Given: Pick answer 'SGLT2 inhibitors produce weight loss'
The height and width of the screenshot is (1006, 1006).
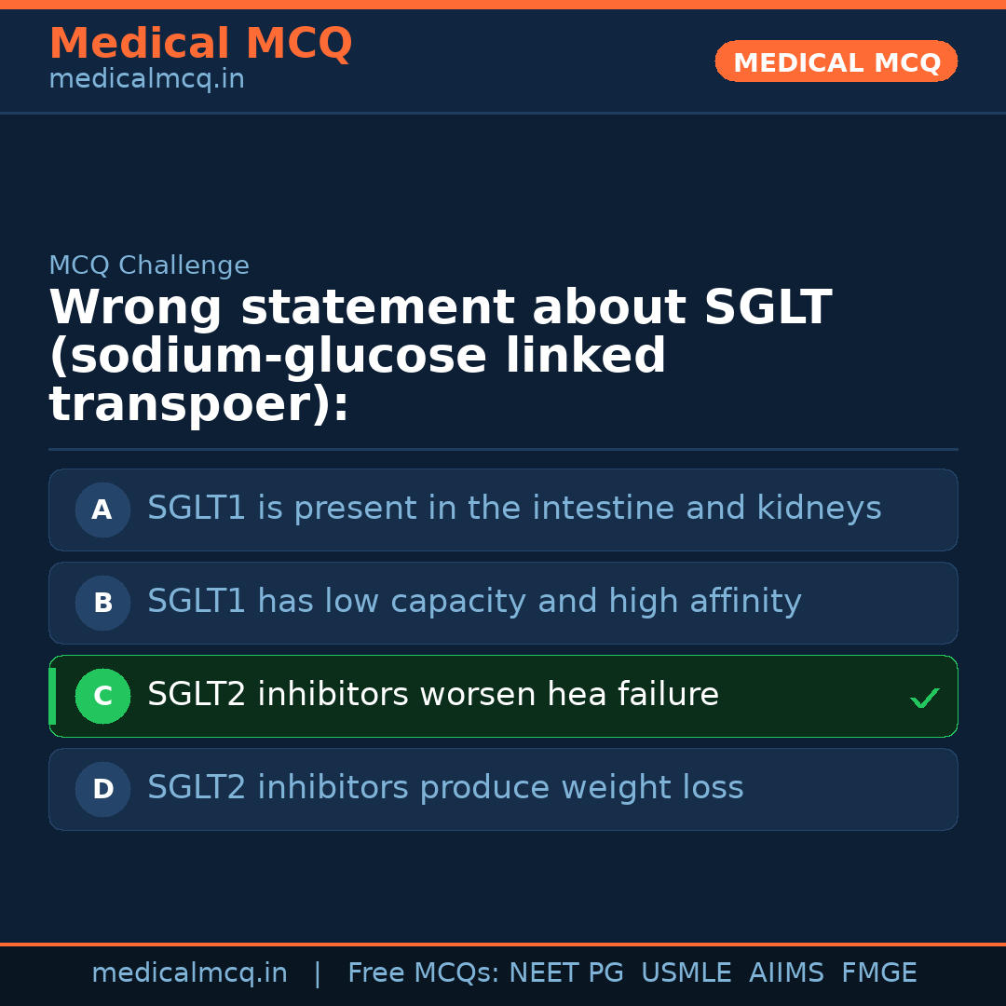Looking at the screenshot, I should click(x=445, y=788).
